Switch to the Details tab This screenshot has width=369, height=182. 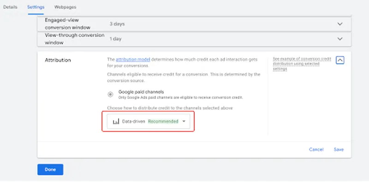pyautogui.click(x=10, y=7)
